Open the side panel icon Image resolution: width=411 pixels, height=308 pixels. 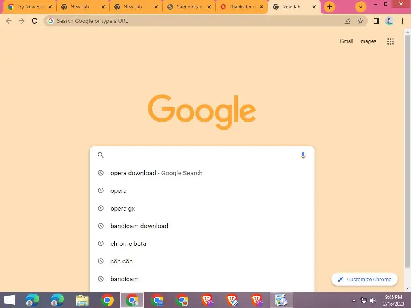pyautogui.click(x=376, y=21)
